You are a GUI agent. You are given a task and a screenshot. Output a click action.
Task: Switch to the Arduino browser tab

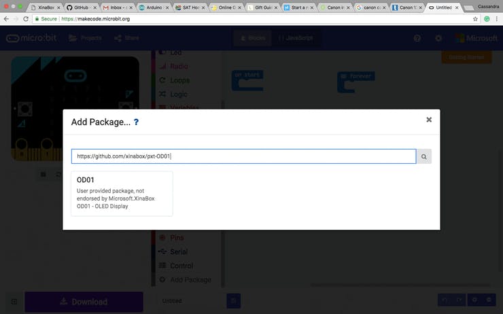pyautogui.click(x=154, y=7)
